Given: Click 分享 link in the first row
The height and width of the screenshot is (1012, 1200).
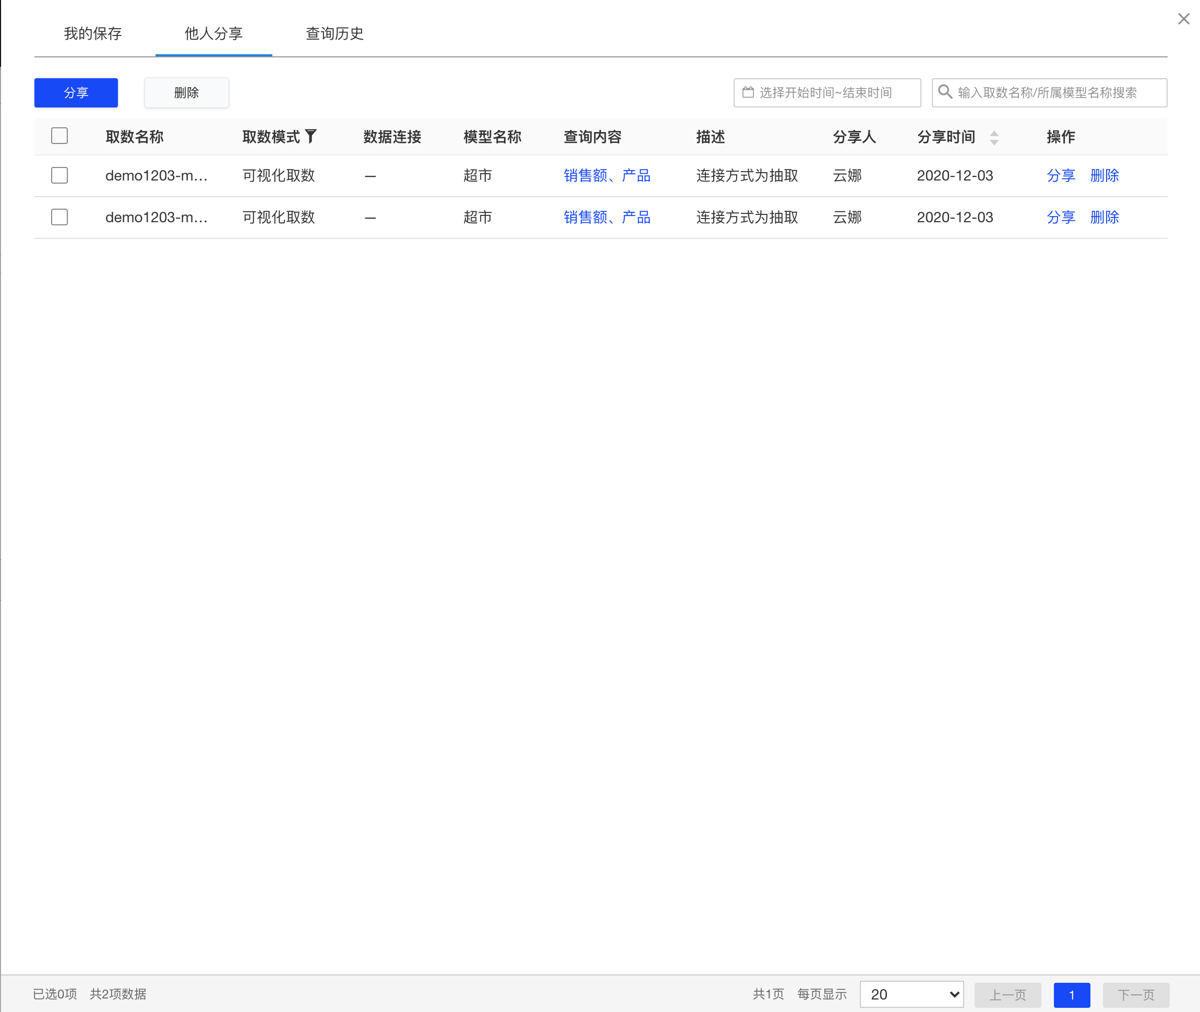Looking at the screenshot, I should click(x=1060, y=176).
